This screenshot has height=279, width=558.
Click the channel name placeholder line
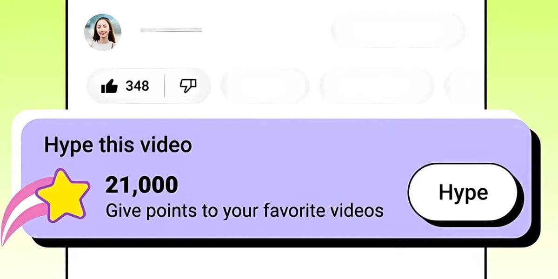171,30
